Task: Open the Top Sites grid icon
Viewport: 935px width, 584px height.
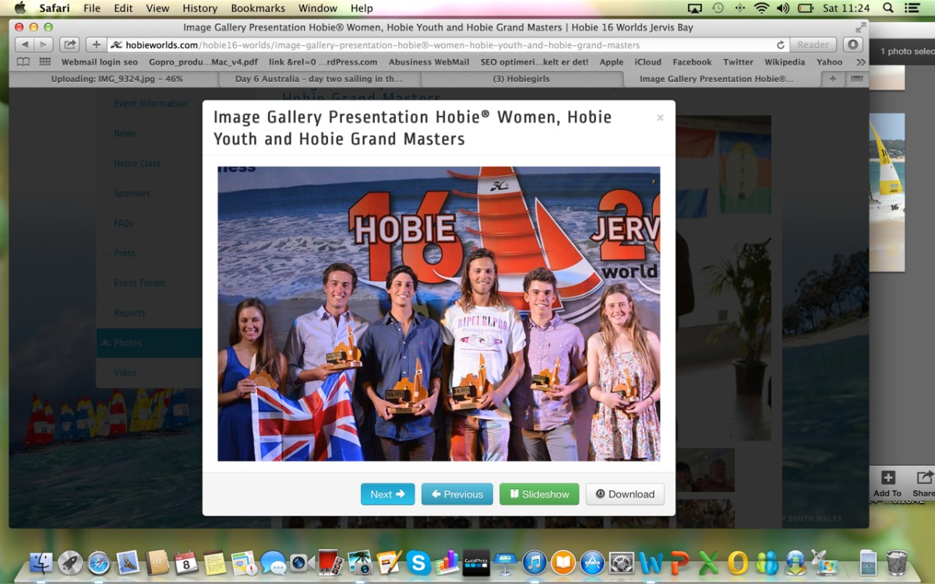Action: [44, 62]
